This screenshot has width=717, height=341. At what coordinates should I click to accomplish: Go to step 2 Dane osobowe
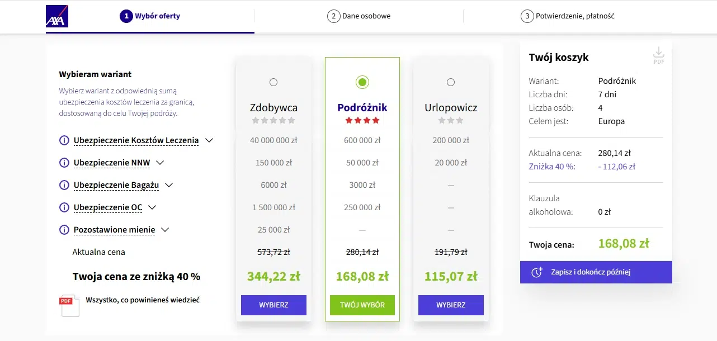tap(359, 16)
